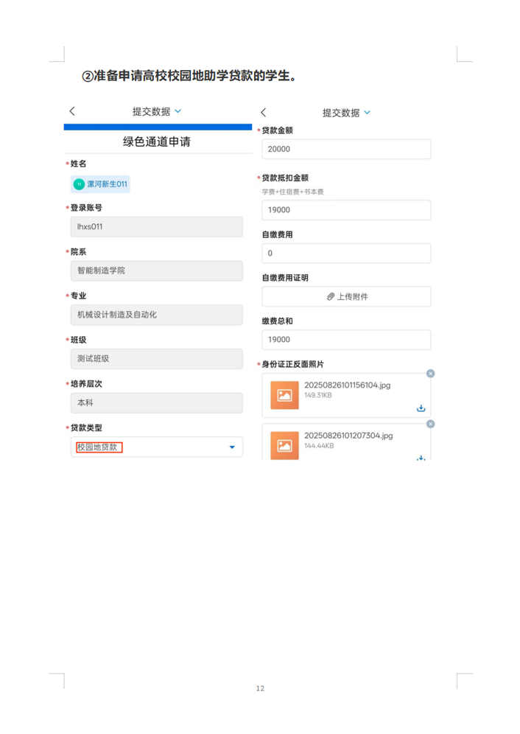
Task: Select the 院系 field 智能制造学院
Action: (x=156, y=270)
